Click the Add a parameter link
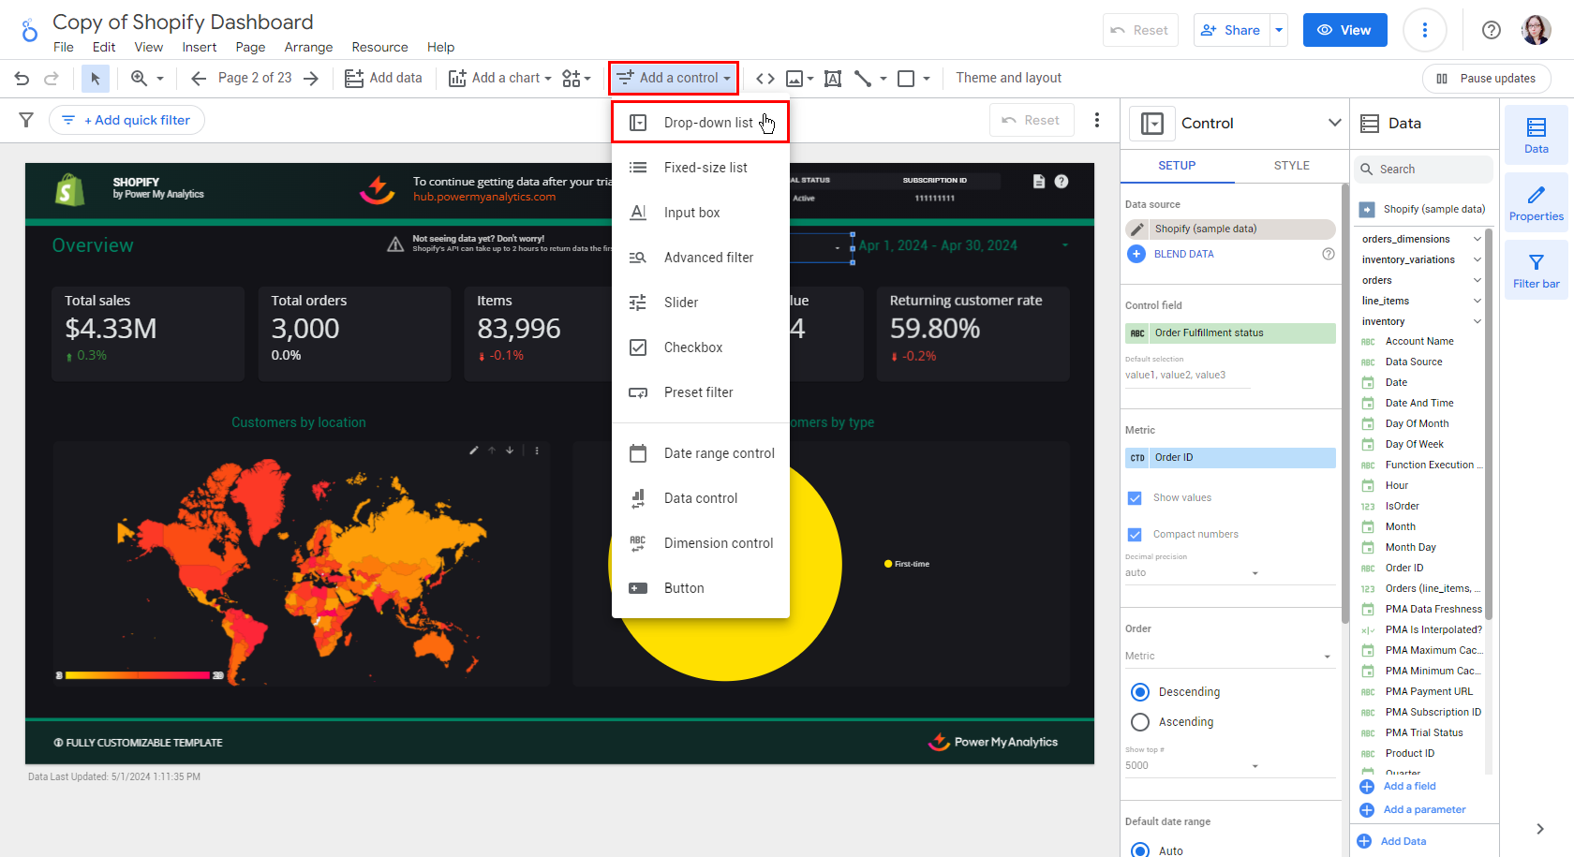The image size is (1574, 857). [1424, 809]
